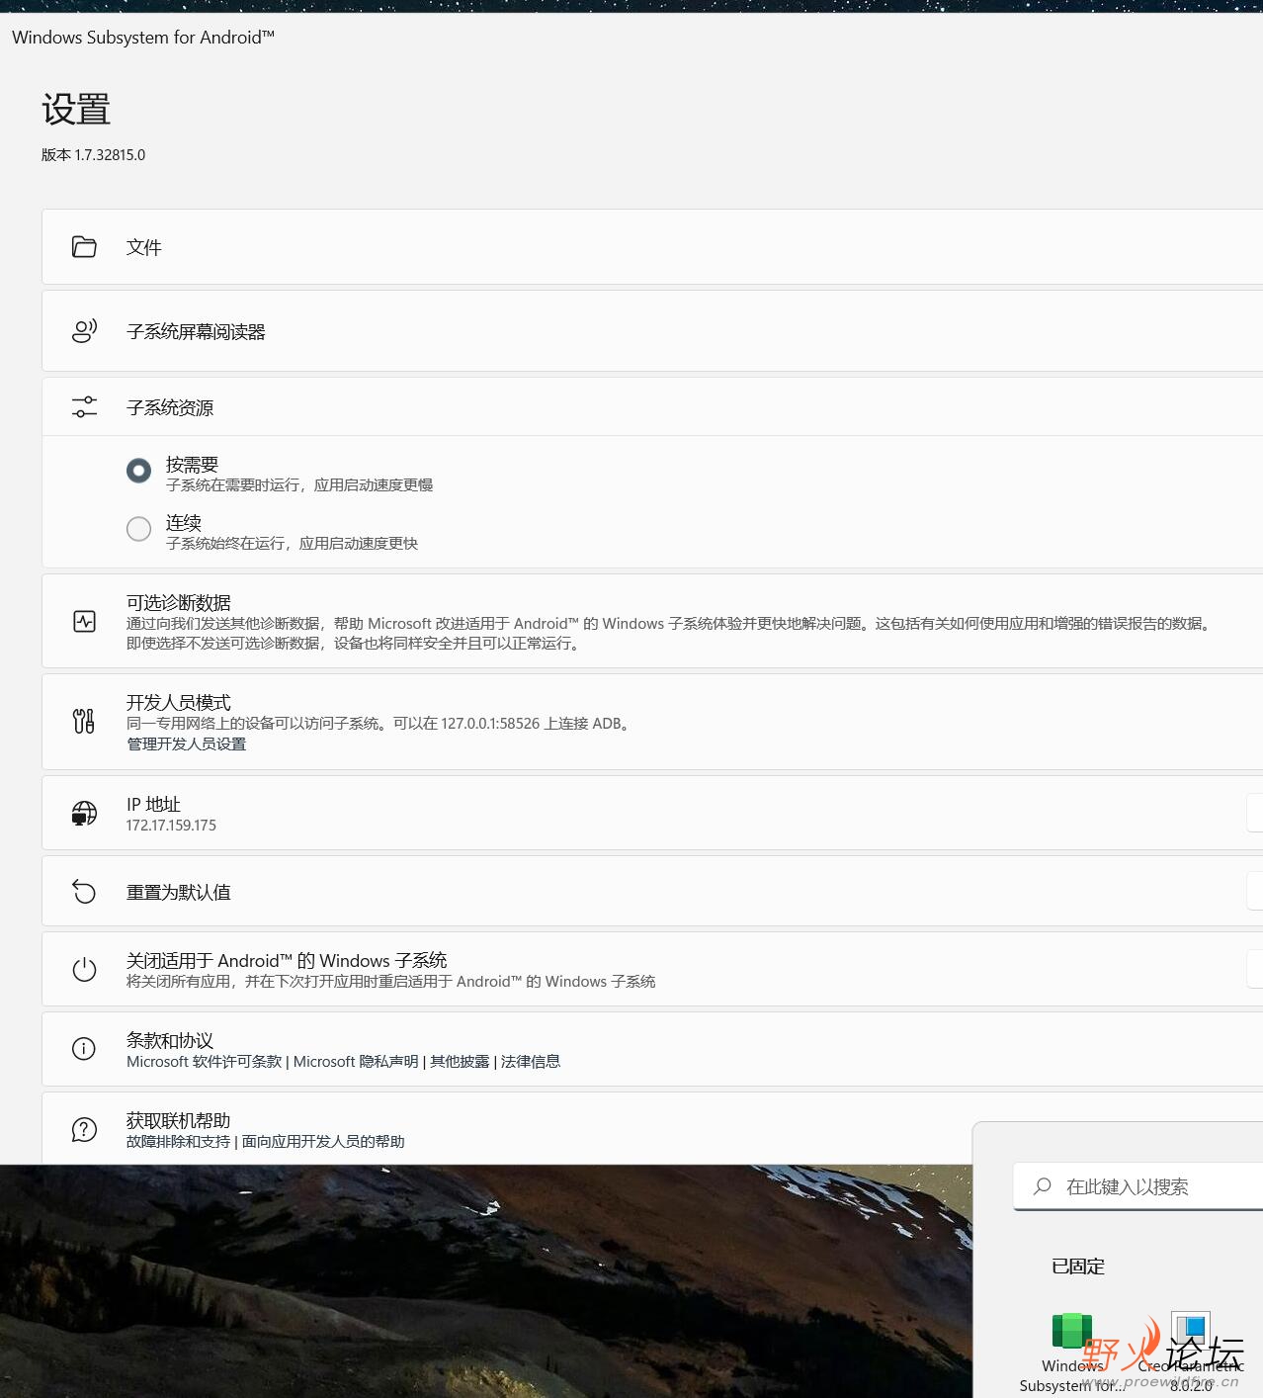The height and width of the screenshot is (1398, 1263).
Task: Open the 法律信息 link
Action: (x=531, y=1062)
